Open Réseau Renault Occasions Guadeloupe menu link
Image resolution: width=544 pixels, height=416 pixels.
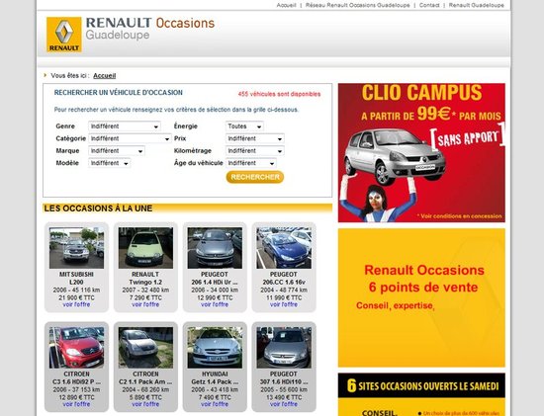point(358,5)
